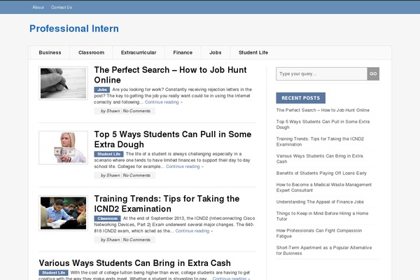Open the pen-on-paper job hunt thumbnail

click(x=63, y=83)
